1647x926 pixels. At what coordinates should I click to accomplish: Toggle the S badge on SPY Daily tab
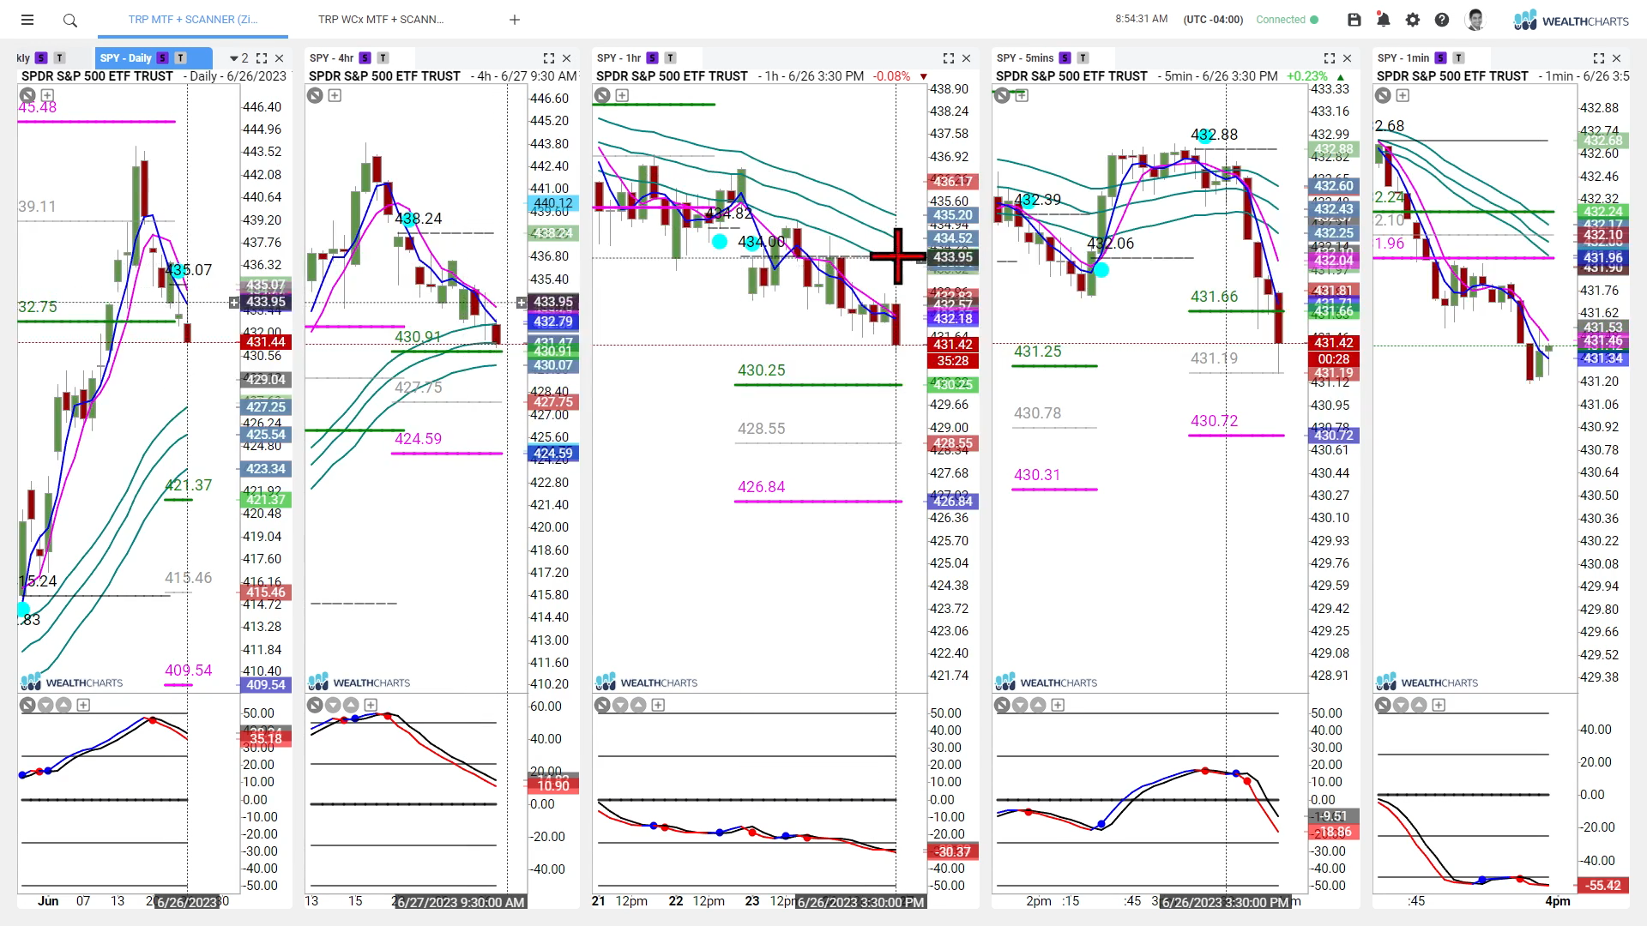click(162, 58)
